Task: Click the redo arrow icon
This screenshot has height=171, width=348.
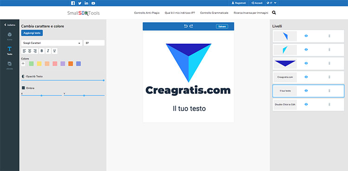Action: click(191, 26)
